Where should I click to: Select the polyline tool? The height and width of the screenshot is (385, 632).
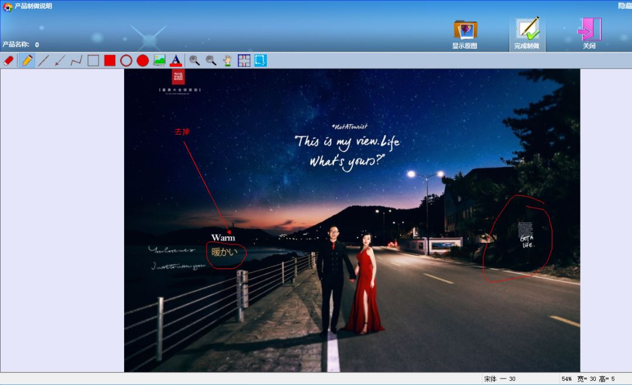(76, 60)
